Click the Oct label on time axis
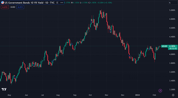The height and width of the screenshot is (98, 178). pyautogui.click(x=90, y=95)
